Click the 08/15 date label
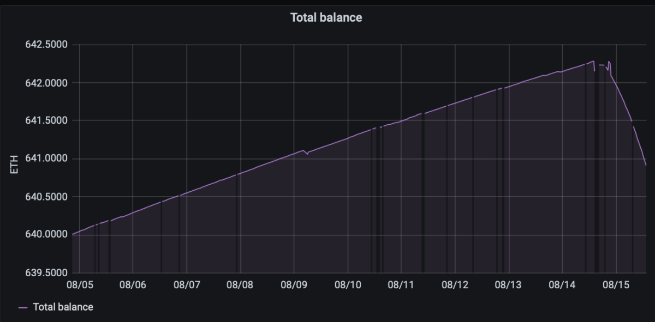655x322 pixels. (617, 284)
